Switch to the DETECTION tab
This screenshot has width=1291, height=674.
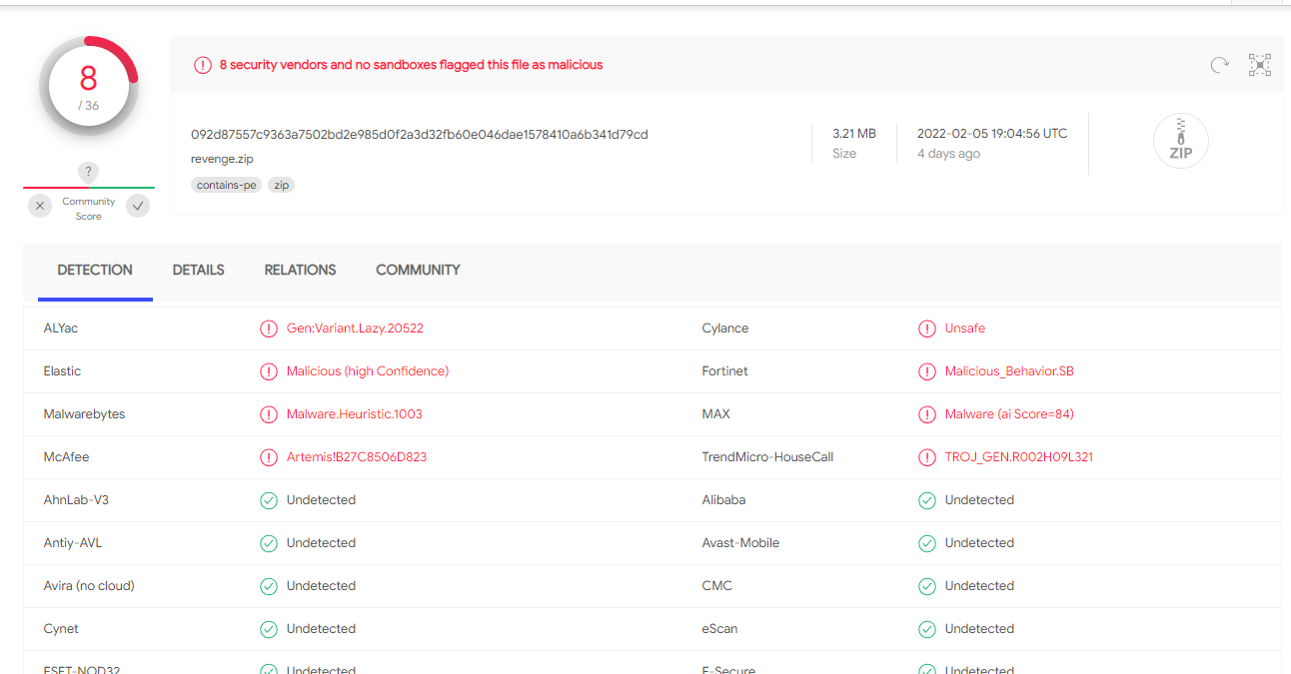tap(95, 271)
